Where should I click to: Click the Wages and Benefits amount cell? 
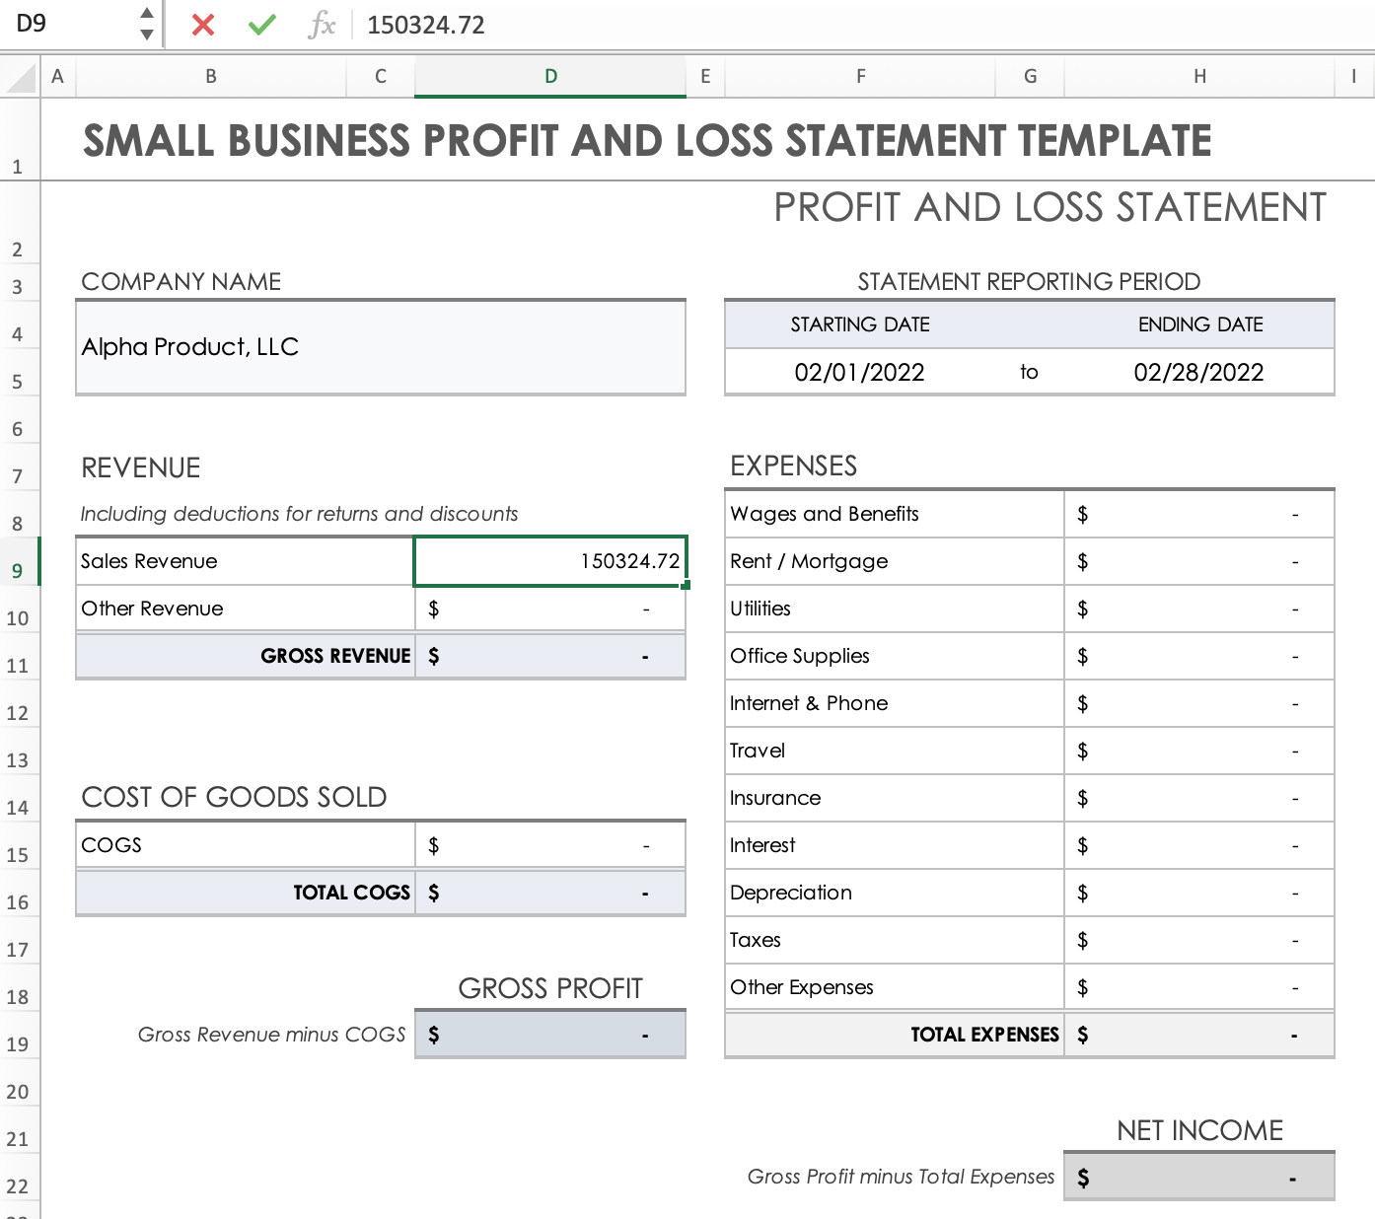pos(1198,514)
